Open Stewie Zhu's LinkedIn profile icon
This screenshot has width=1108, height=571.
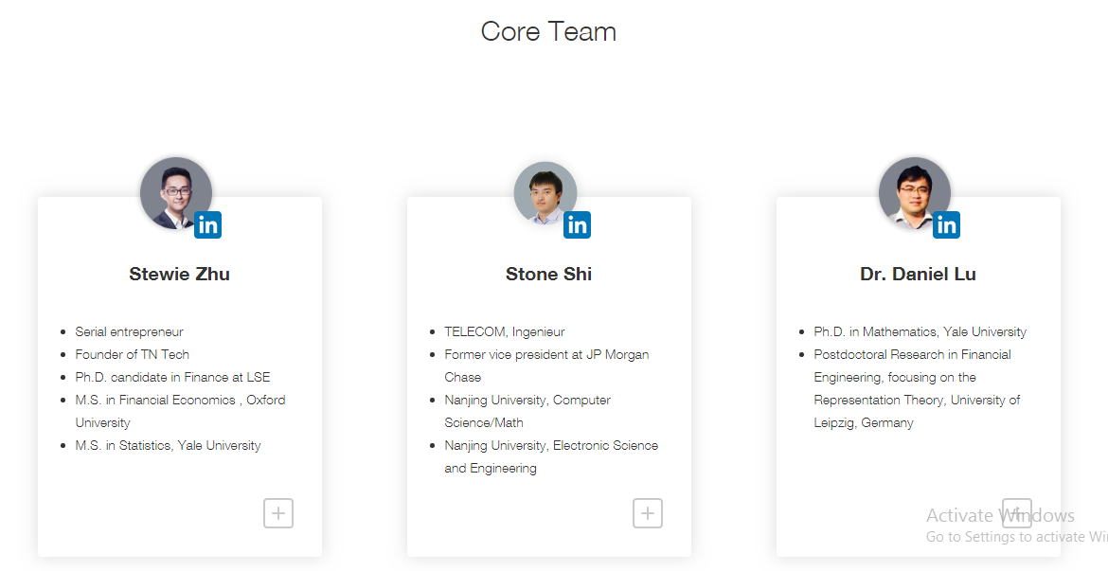(x=208, y=225)
